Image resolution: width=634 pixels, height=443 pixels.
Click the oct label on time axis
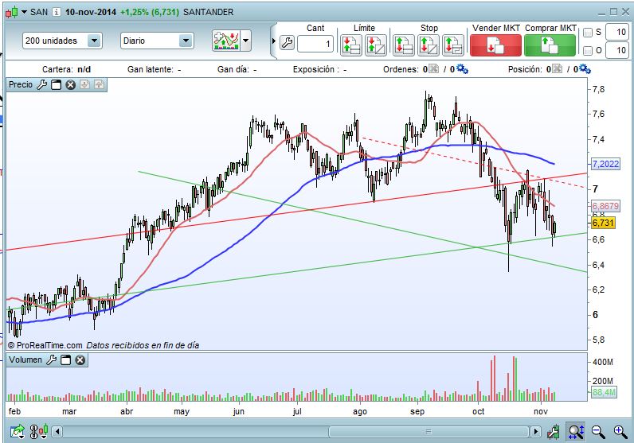coord(479,411)
